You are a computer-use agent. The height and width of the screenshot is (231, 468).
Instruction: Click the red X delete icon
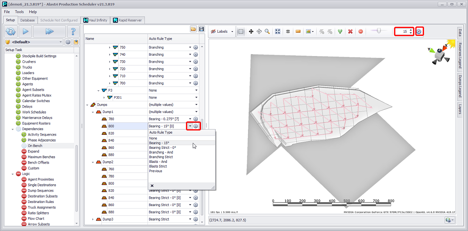click(x=350, y=32)
